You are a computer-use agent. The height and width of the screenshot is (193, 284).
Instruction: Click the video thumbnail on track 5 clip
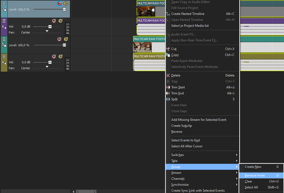[143, 47]
